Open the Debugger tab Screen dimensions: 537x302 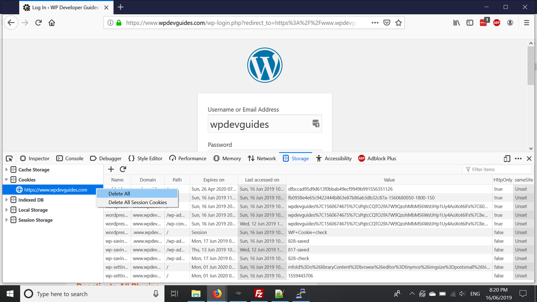click(106, 159)
